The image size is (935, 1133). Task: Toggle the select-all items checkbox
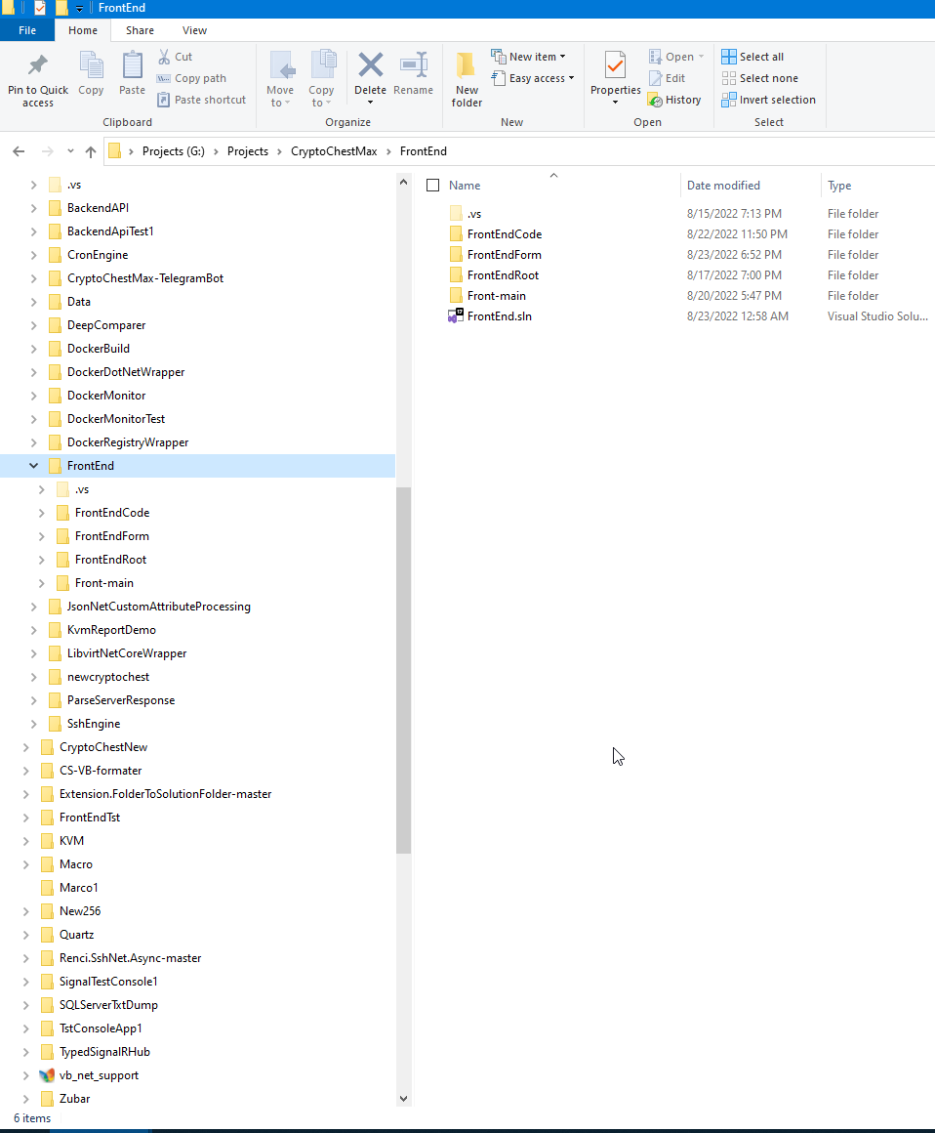[x=433, y=185]
